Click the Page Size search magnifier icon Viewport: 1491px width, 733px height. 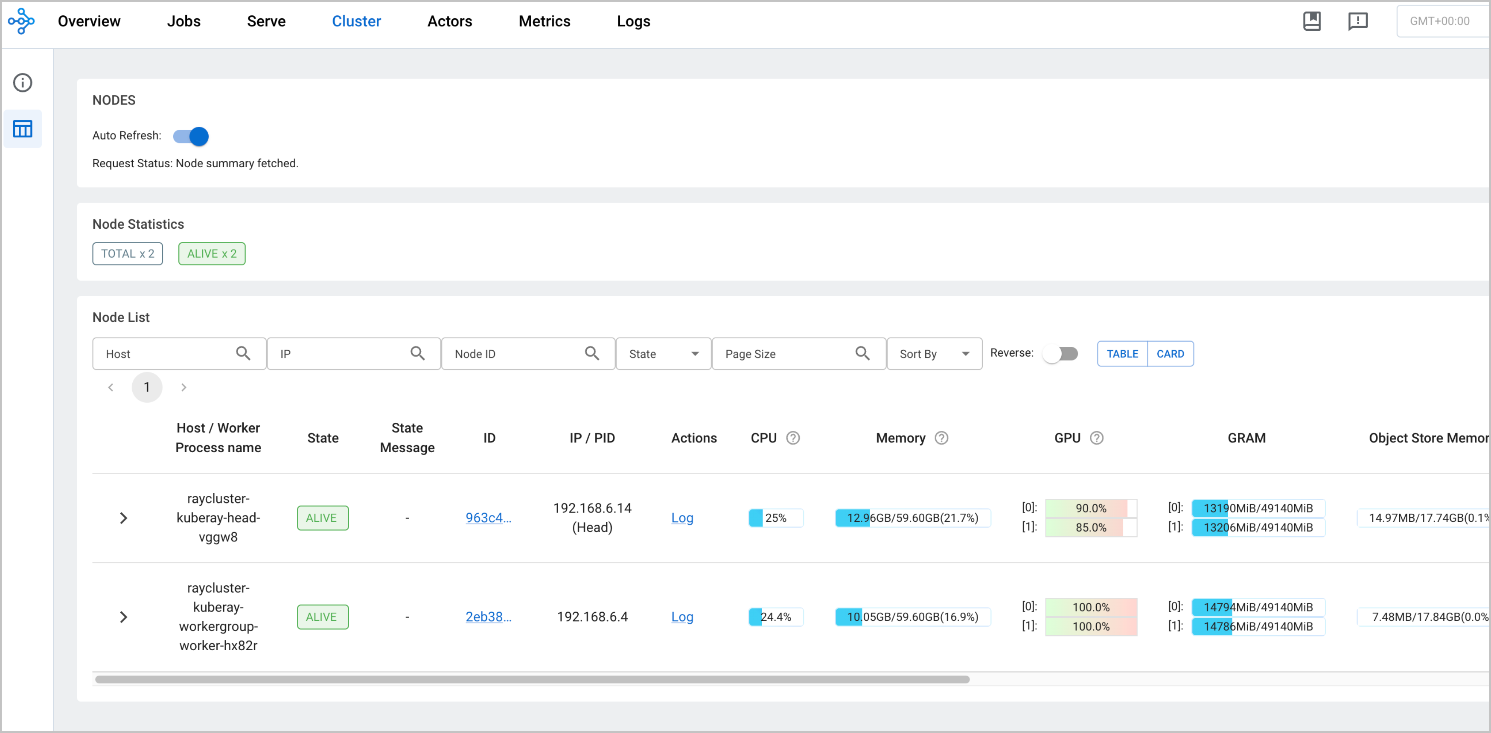862,353
